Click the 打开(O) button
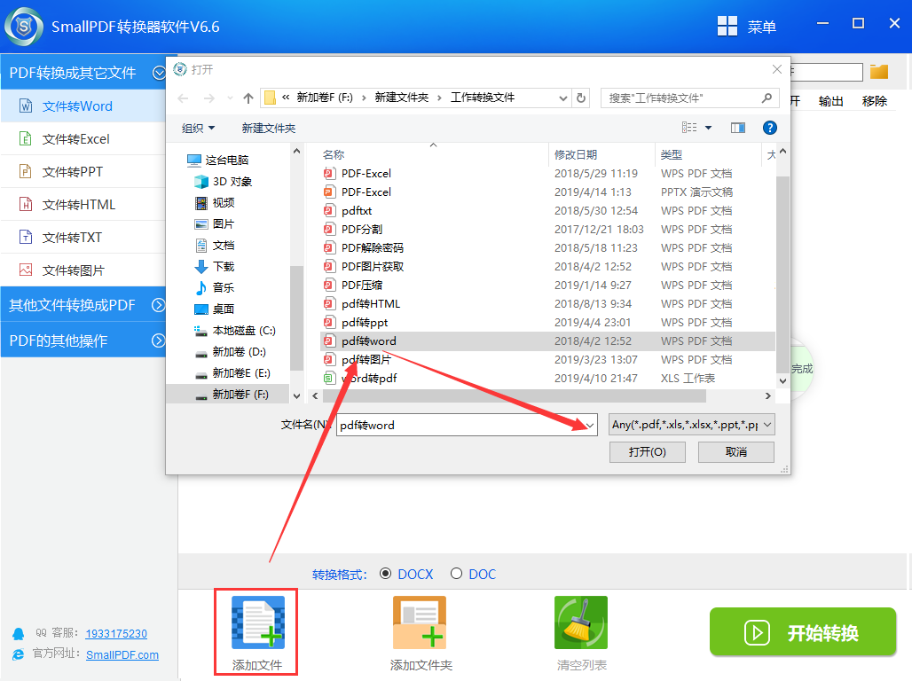912x681 pixels. (648, 452)
